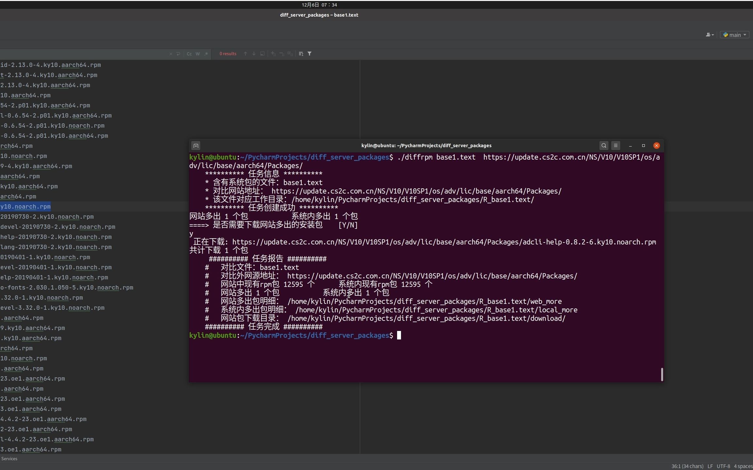Click line 2-23.oe1.aarch64.rpm
This screenshot has height=470, width=753.
coord(36,429)
